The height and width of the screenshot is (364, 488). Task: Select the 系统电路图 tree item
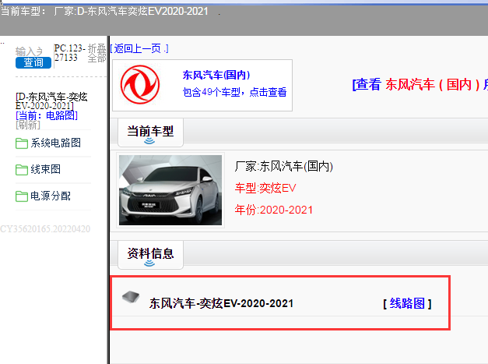point(56,143)
